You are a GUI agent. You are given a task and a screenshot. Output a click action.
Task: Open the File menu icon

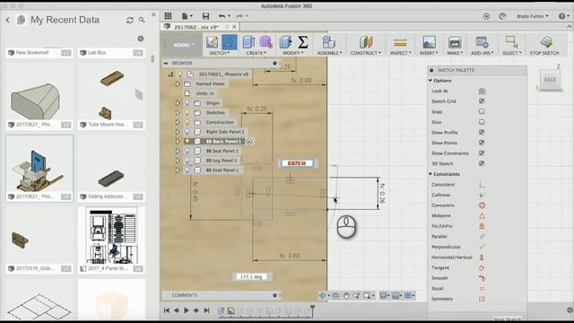coord(186,16)
